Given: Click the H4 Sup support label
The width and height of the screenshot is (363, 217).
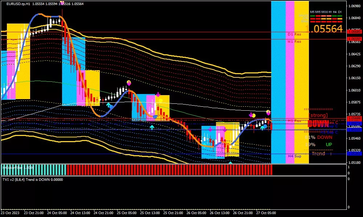Looking at the screenshot, I should pos(294,156).
